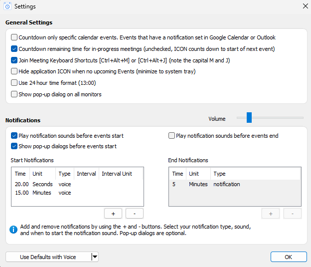Select the 15.00 Minutes voice start notification row

[x=77, y=193]
